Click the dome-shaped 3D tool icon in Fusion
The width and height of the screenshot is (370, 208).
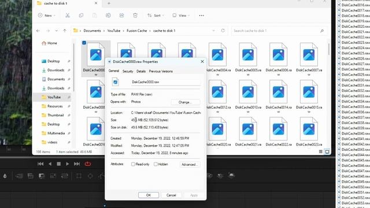231,176
